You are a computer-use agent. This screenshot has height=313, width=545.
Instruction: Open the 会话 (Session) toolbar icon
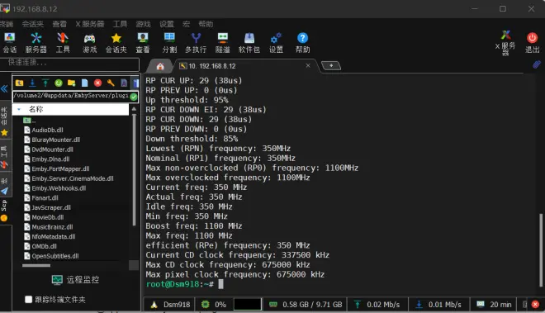tap(9, 42)
